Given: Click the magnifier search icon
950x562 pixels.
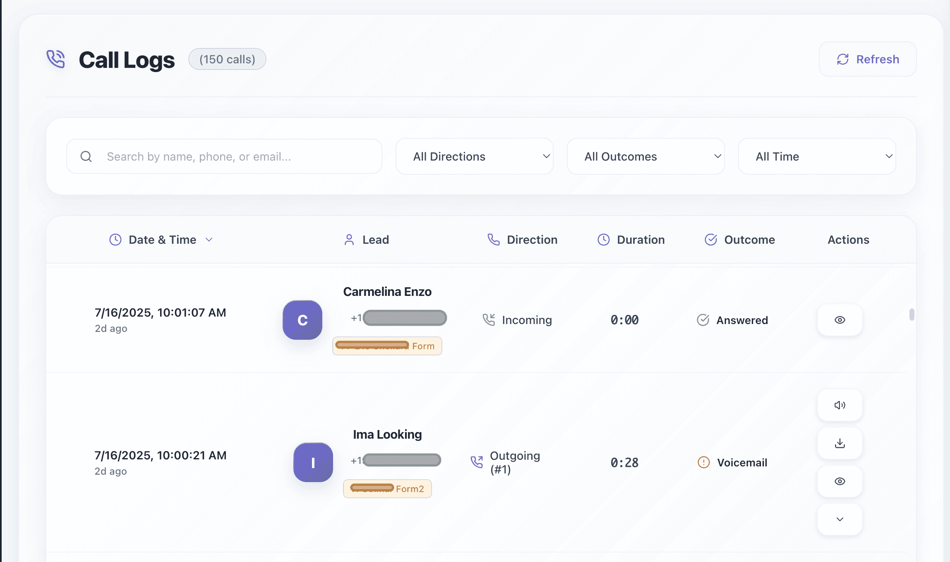Looking at the screenshot, I should pos(86,156).
